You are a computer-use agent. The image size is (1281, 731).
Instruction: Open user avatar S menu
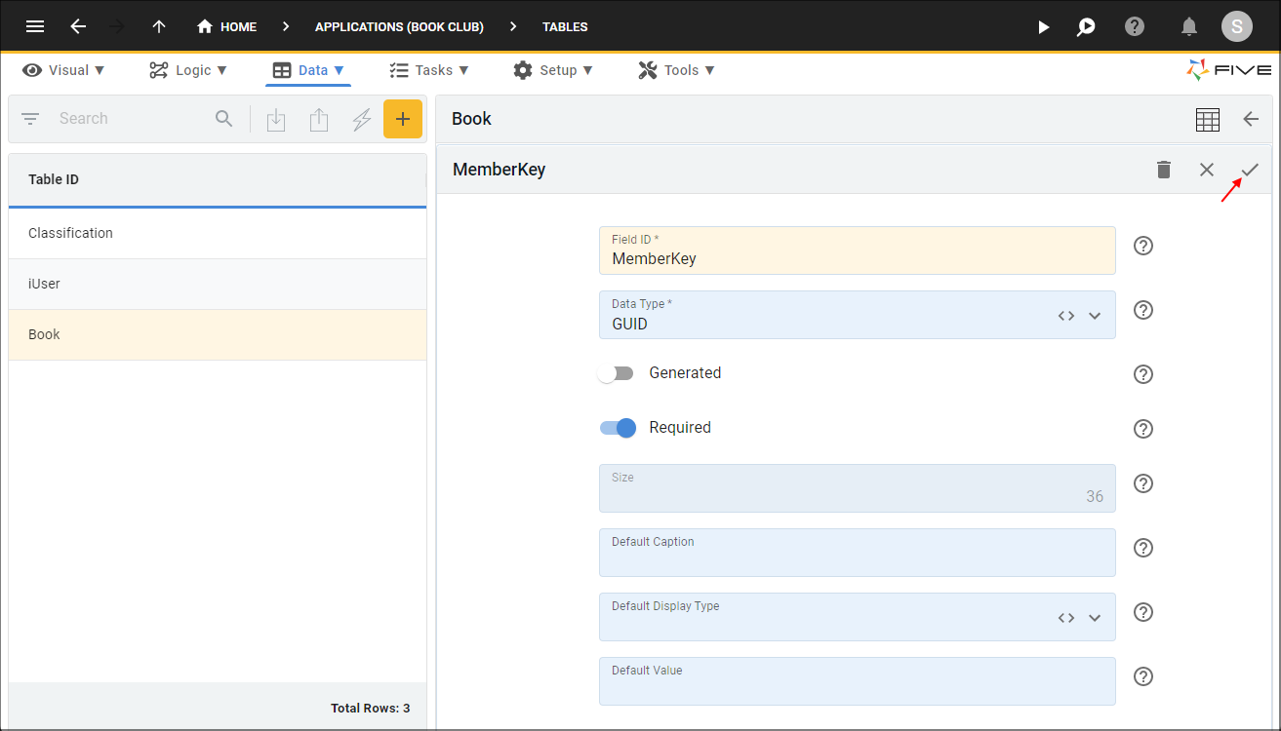pos(1237,26)
